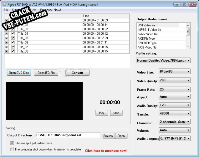Expand the first title row
Screen dimensions: 199x157
(x=6, y=20)
